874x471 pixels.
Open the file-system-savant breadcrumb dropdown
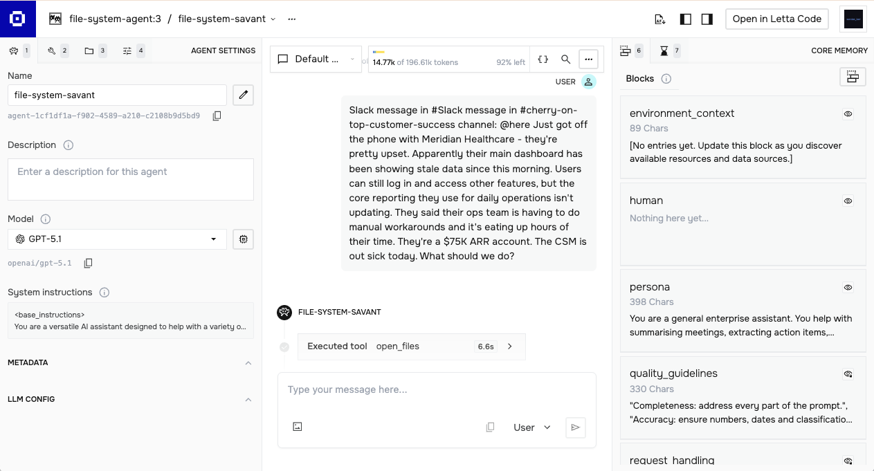tap(227, 19)
